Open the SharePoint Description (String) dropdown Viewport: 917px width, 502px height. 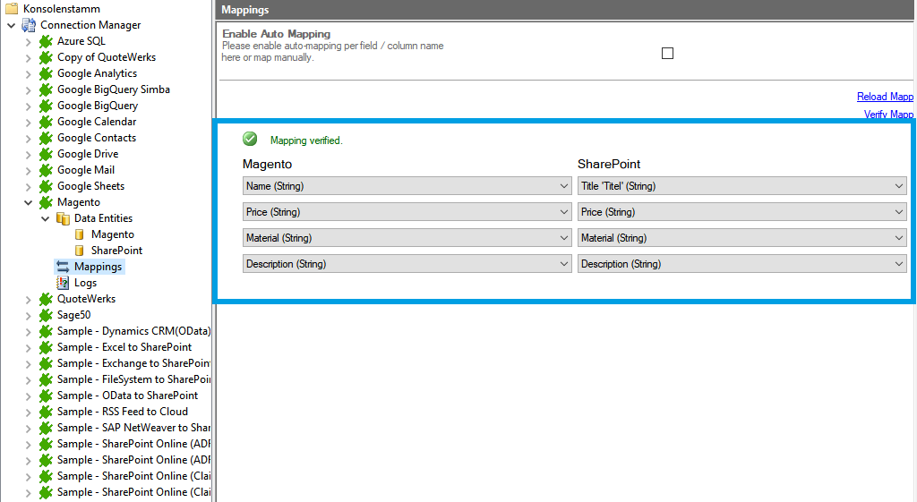pyautogui.click(x=742, y=264)
